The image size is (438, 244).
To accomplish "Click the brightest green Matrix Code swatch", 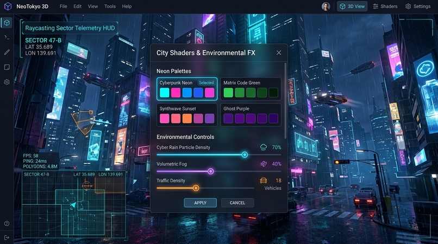I will (228, 92).
